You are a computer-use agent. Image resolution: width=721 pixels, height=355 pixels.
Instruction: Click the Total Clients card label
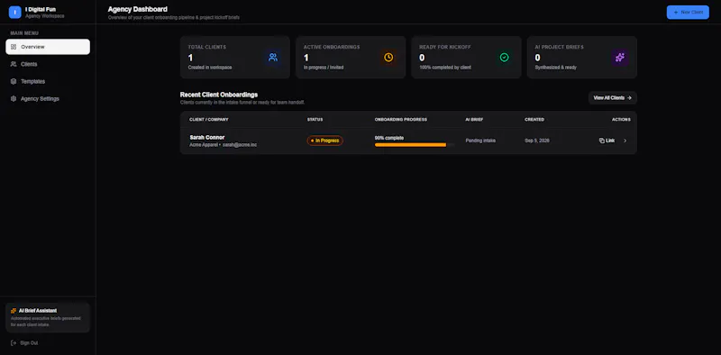[x=207, y=47]
